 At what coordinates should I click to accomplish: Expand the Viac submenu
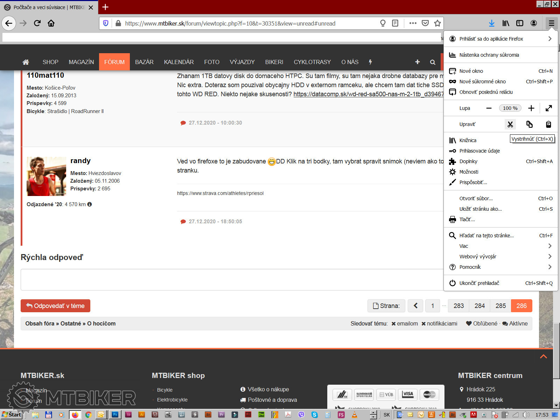(x=500, y=246)
